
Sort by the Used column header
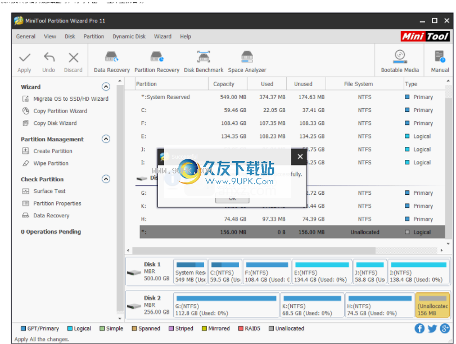tap(267, 84)
